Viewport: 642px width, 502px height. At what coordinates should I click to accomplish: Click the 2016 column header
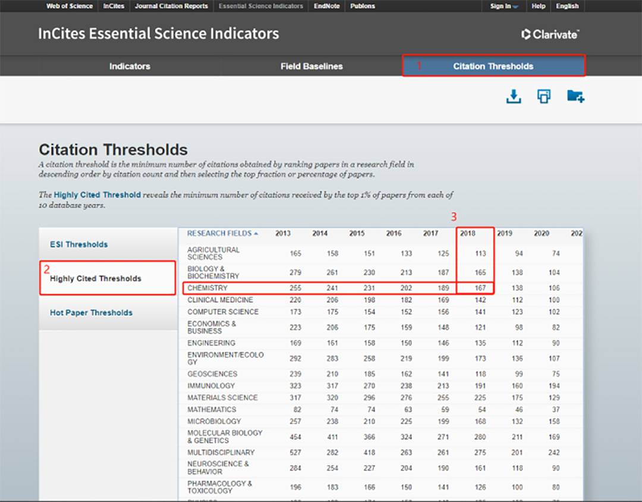tap(394, 233)
